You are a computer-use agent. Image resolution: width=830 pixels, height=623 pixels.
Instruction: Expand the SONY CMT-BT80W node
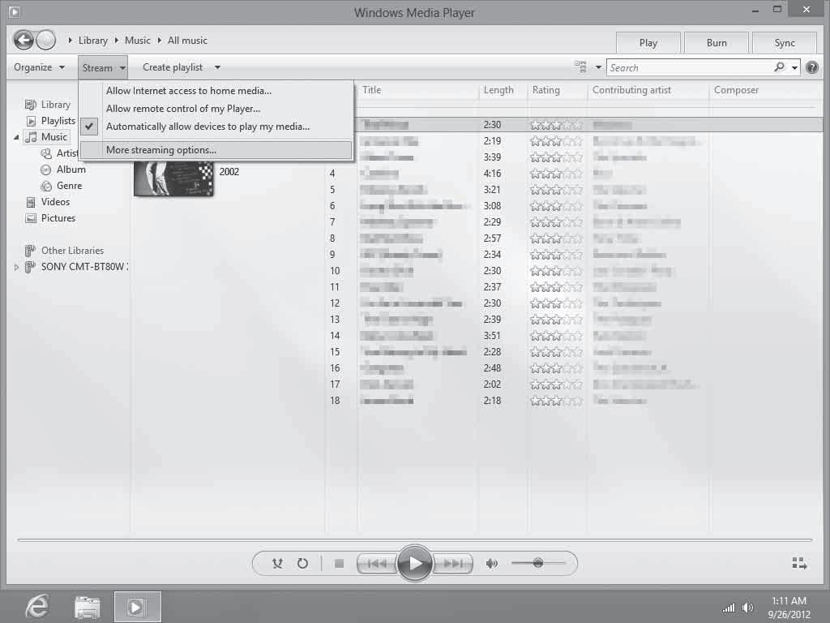coord(16,267)
